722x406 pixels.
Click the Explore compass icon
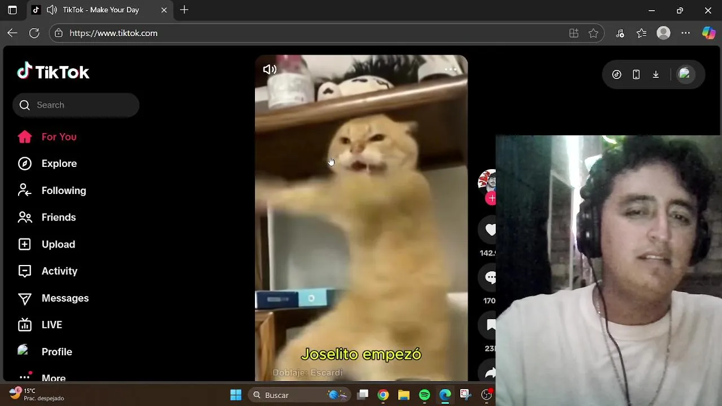pos(25,164)
